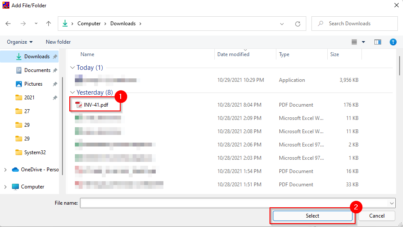Expand the OneDrive tree node

pos(5,170)
